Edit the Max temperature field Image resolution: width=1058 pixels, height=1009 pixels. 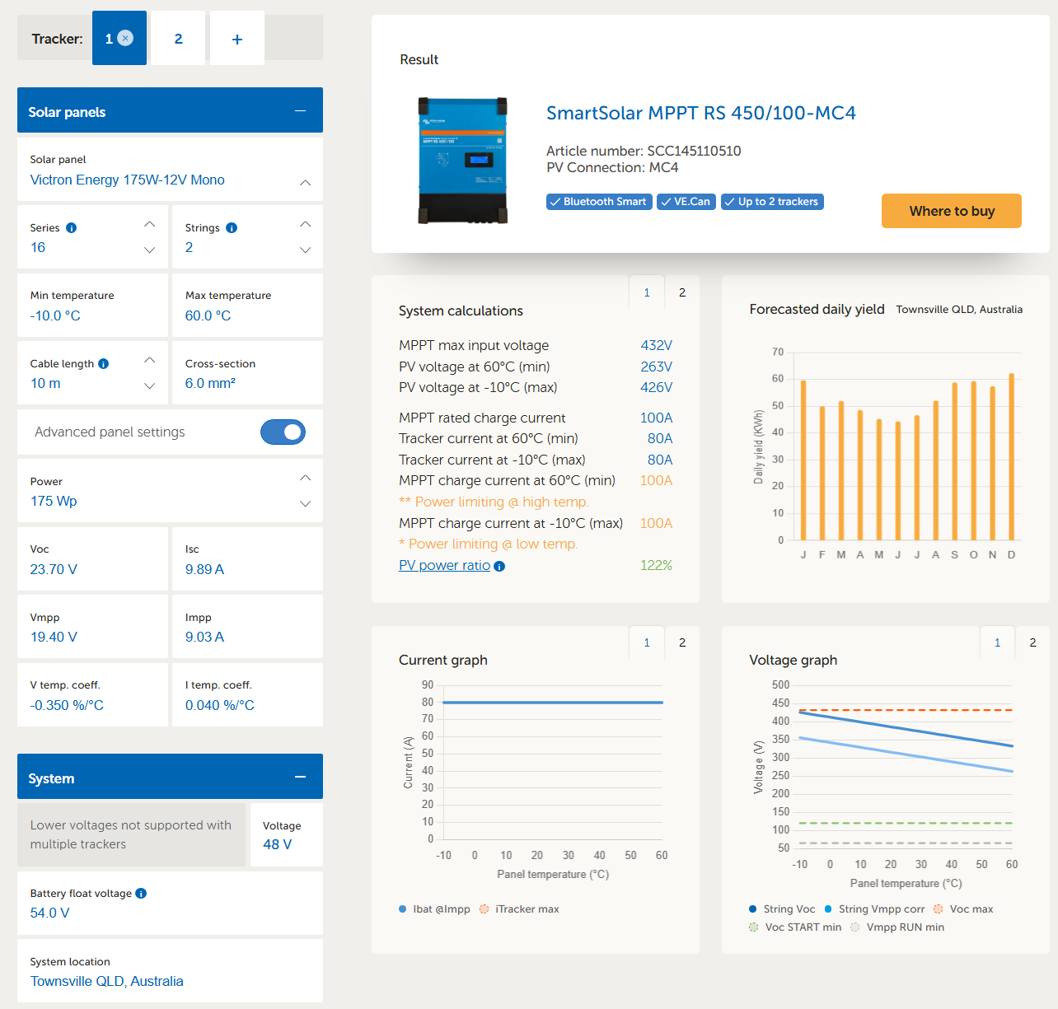247,306
